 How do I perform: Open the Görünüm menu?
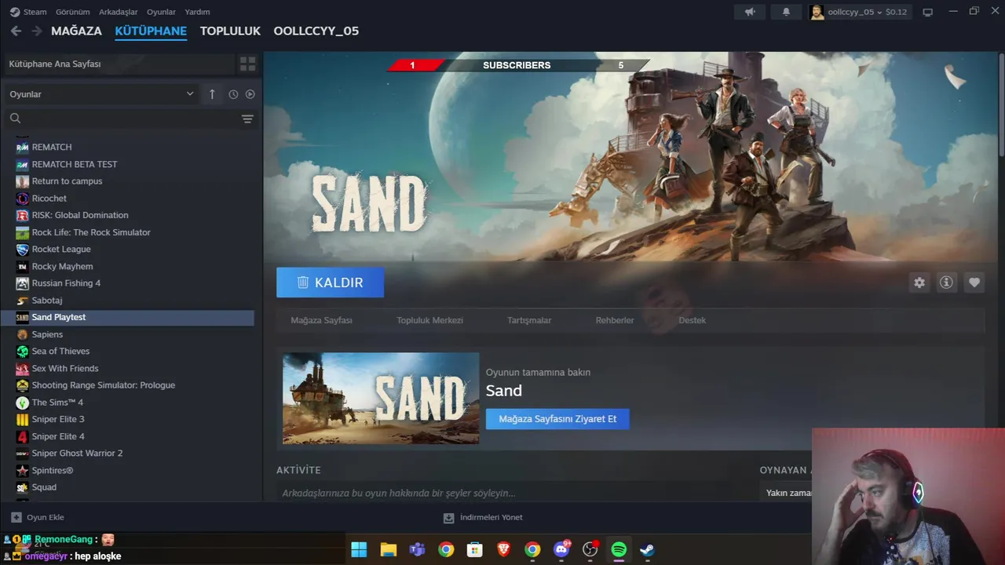72,12
